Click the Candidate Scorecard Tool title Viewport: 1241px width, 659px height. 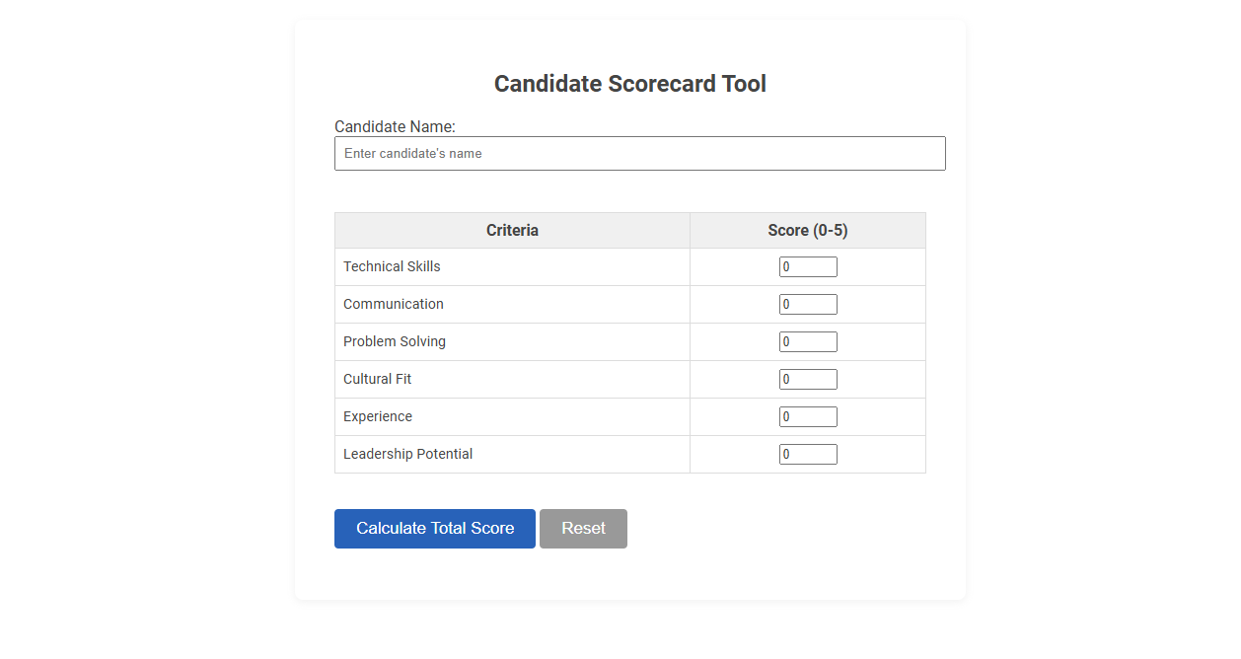tap(630, 84)
